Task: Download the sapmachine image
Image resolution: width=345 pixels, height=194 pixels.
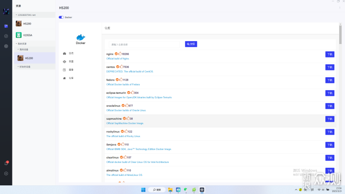Action: (x=330, y=119)
